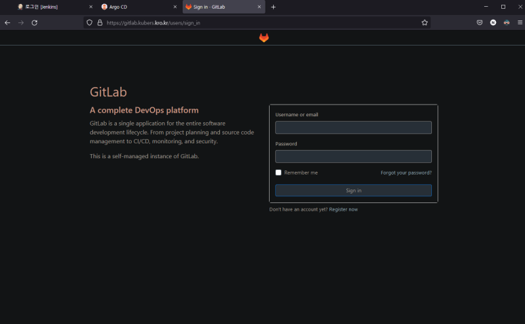Go back to previous page
Viewport: 525px width, 324px height.
(x=7, y=22)
